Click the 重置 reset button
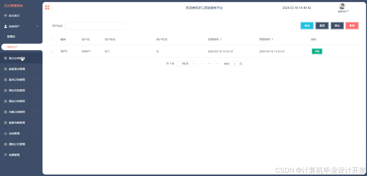This screenshot has width=367, height=176. pos(322,26)
